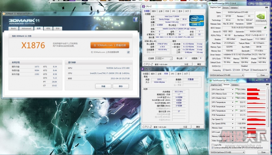This screenshot has height=155, width=272.
Task: Click the NVIDIA logo in GPU-Z
Action: 261,18
